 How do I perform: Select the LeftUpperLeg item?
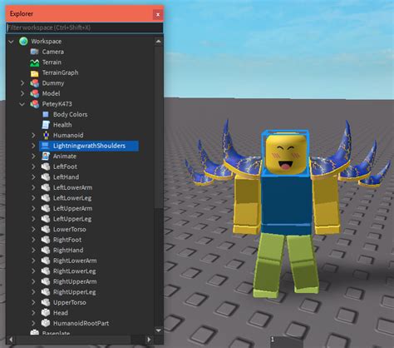[x=72, y=219]
